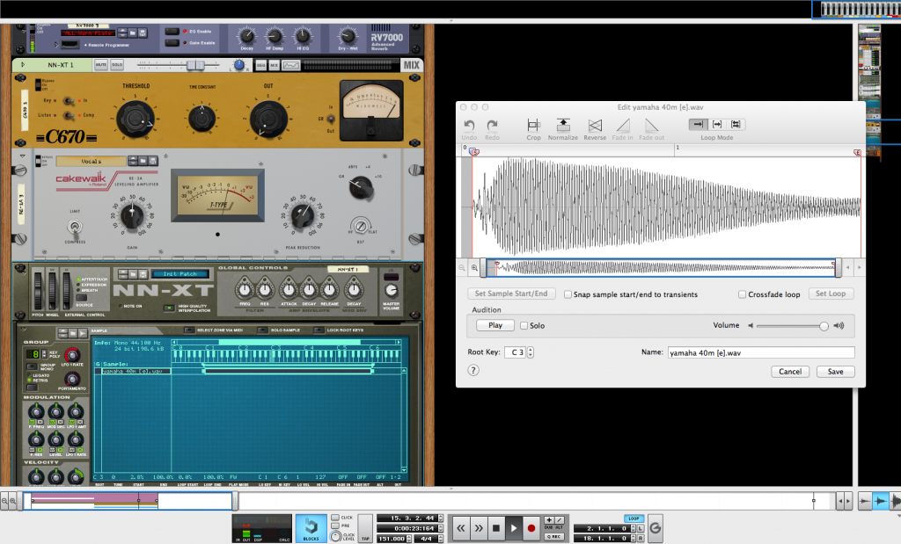Toggle RV7000 Gate Enable
Screen dimensions: 901x544
(x=172, y=42)
